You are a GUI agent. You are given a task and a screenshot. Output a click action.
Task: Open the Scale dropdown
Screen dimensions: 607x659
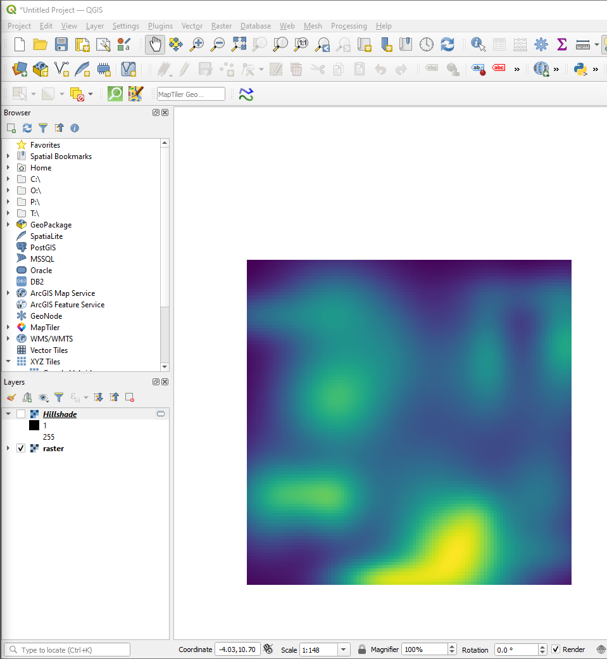(345, 649)
